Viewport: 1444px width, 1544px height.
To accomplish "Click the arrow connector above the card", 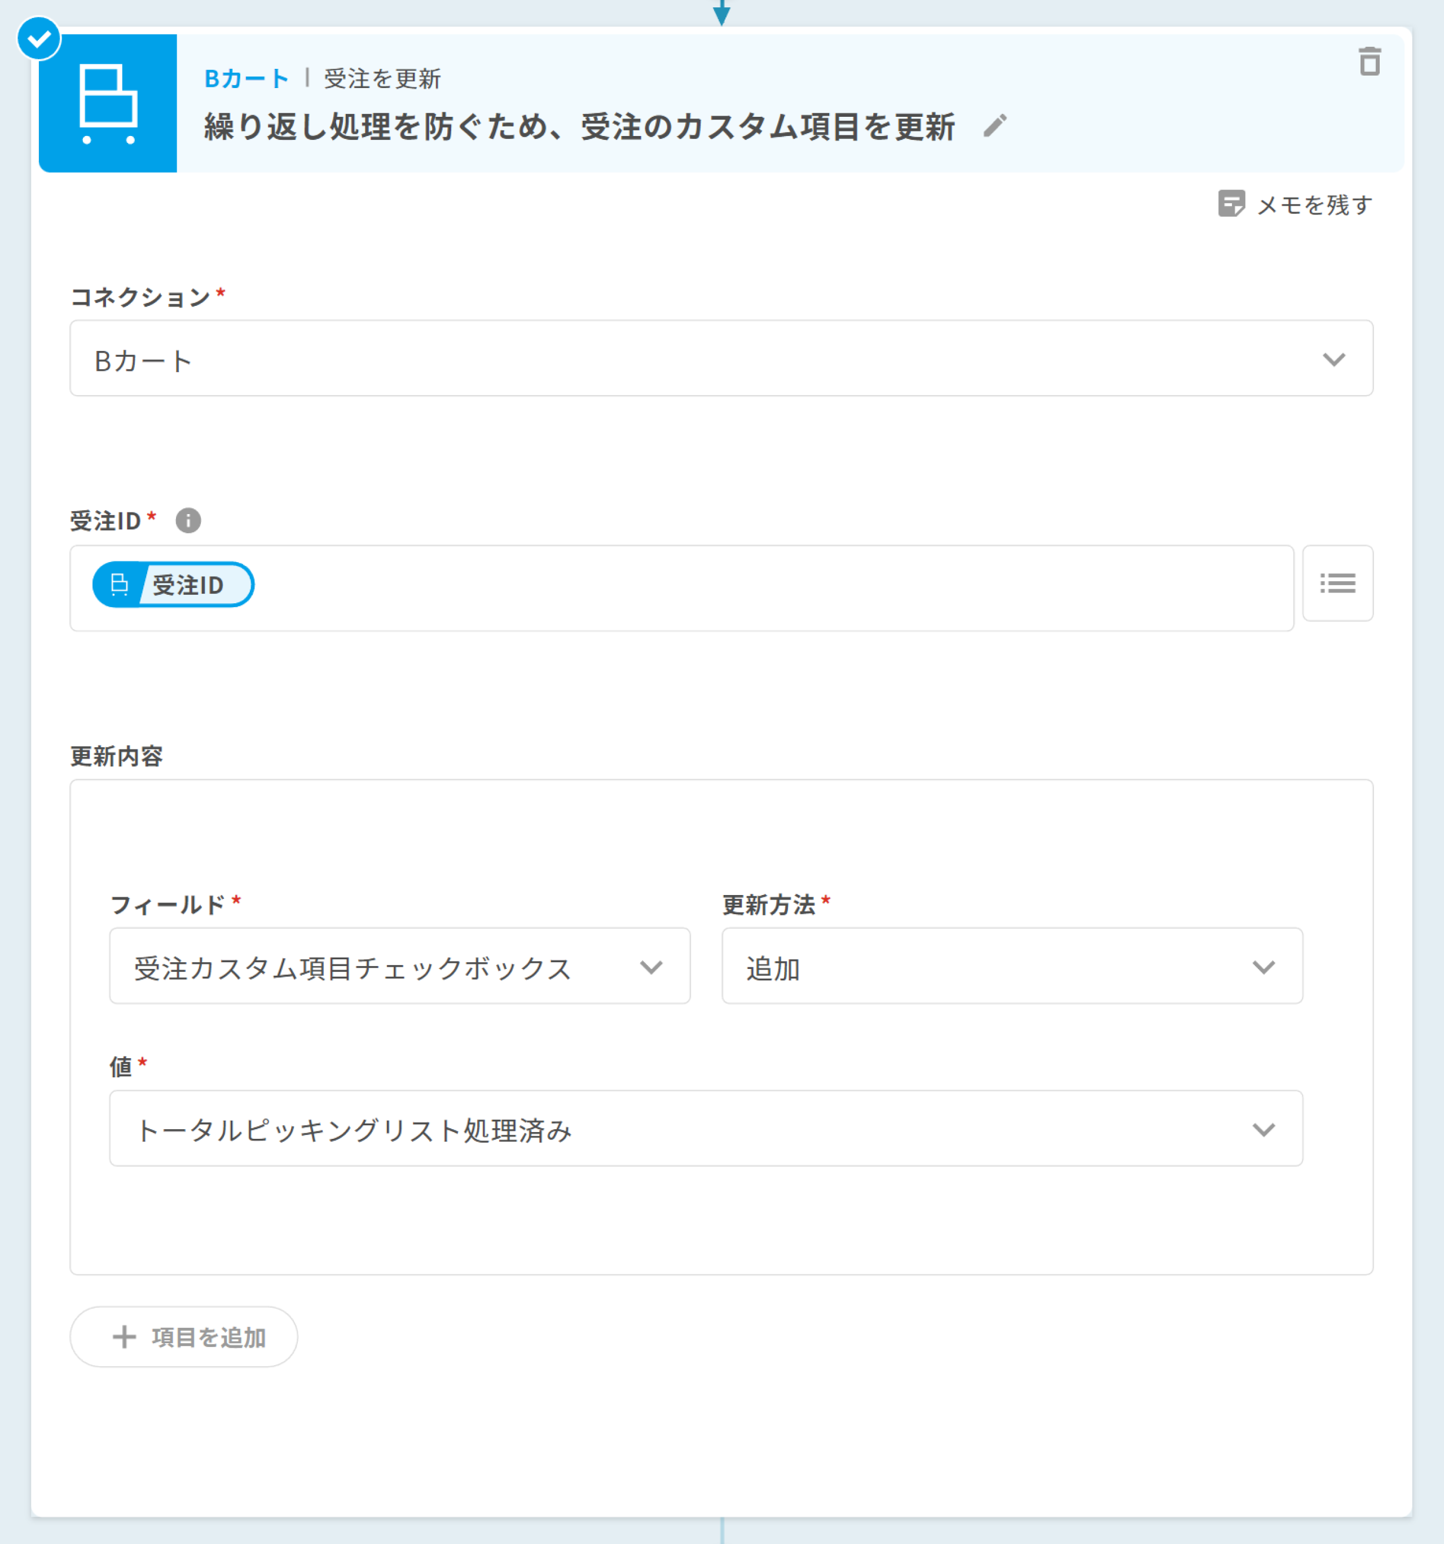I will pos(721,12).
